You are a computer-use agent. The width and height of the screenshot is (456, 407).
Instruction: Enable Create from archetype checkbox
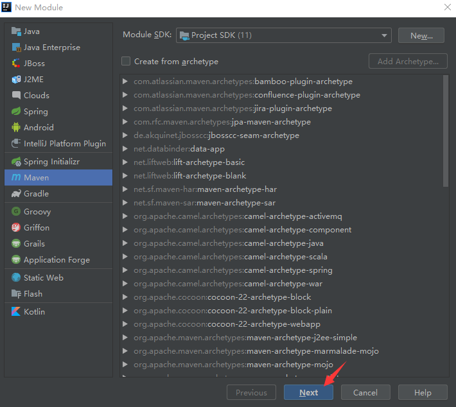(126, 62)
